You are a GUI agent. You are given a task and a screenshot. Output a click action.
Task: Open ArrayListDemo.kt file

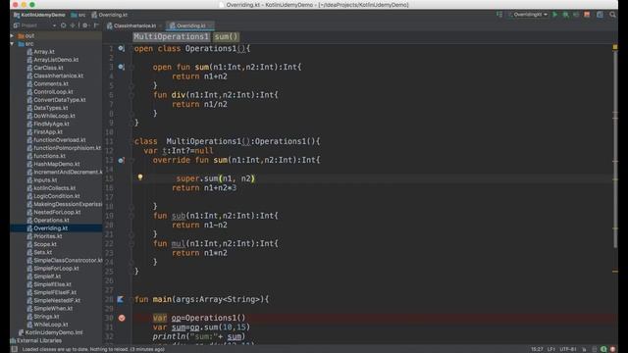pos(52,60)
